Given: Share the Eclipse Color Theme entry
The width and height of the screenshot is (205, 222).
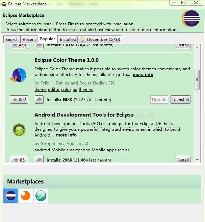Looking at the screenshot, I should [x=39, y=100].
